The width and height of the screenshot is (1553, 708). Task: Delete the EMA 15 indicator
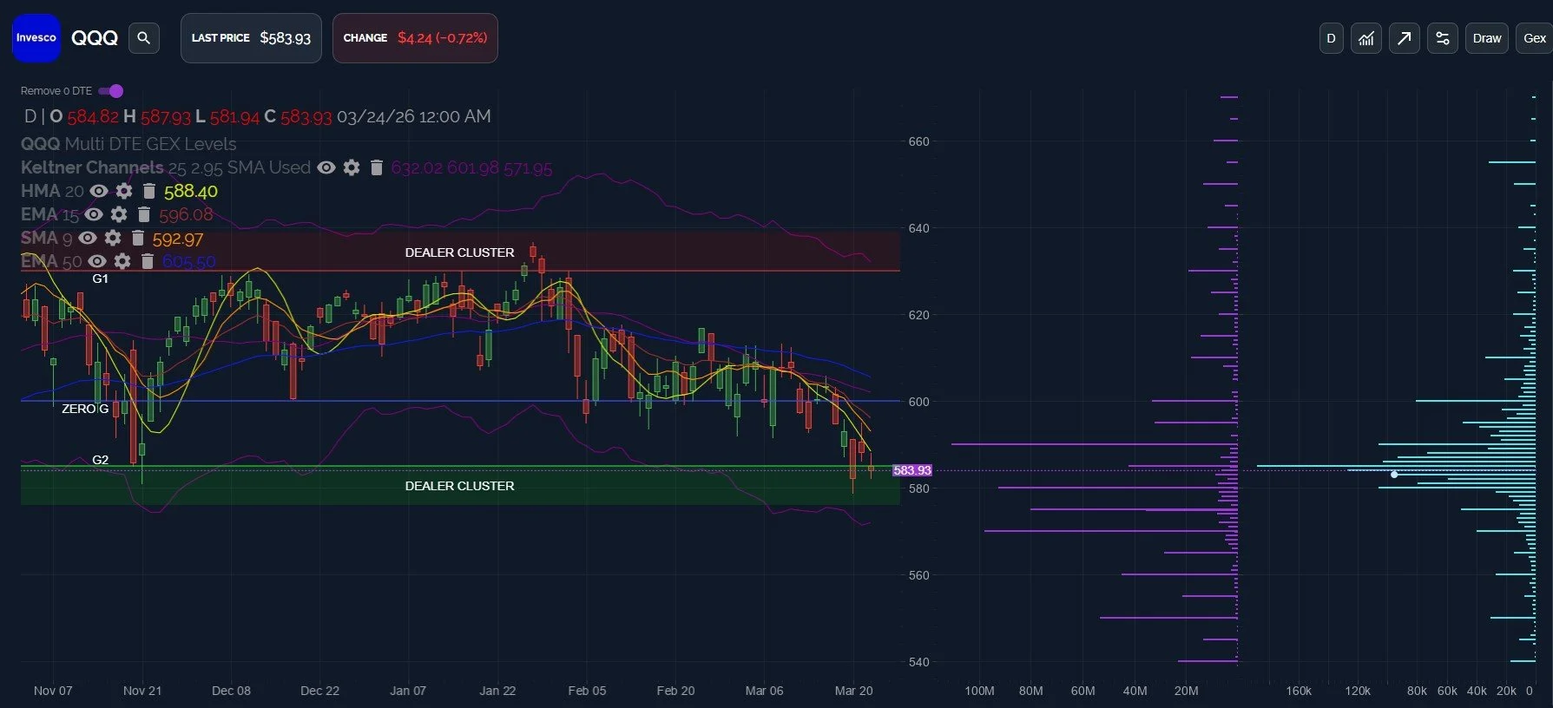point(144,214)
